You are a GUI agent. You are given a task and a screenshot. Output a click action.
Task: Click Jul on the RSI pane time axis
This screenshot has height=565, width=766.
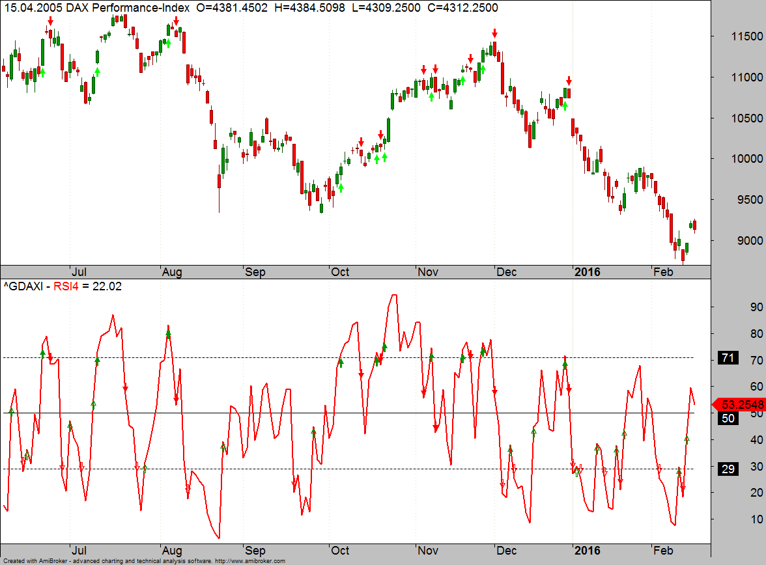point(79,550)
